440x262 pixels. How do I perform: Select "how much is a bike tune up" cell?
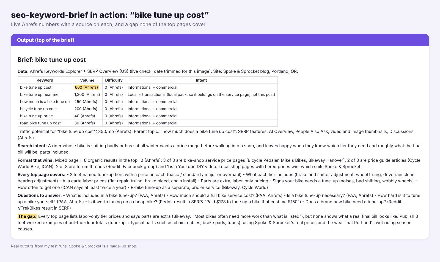(x=45, y=102)
